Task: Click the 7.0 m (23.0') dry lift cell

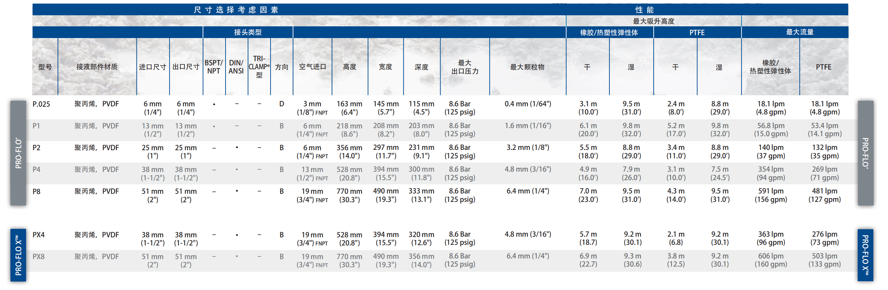Action: click(588, 195)
